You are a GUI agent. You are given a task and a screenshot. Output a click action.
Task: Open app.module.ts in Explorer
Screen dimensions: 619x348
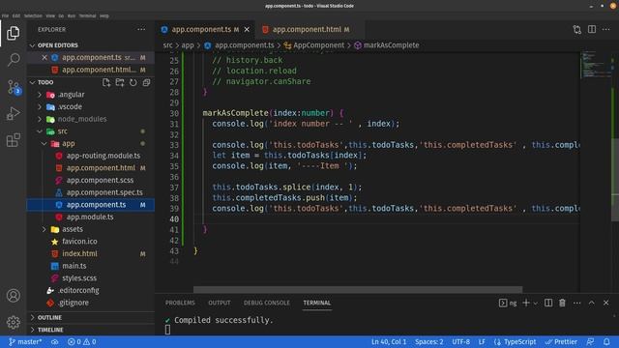tap(91, 217)
